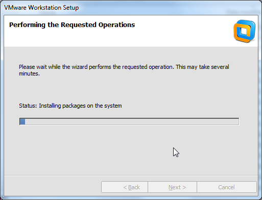Click the word Performing in the heading

coord(27,25)
